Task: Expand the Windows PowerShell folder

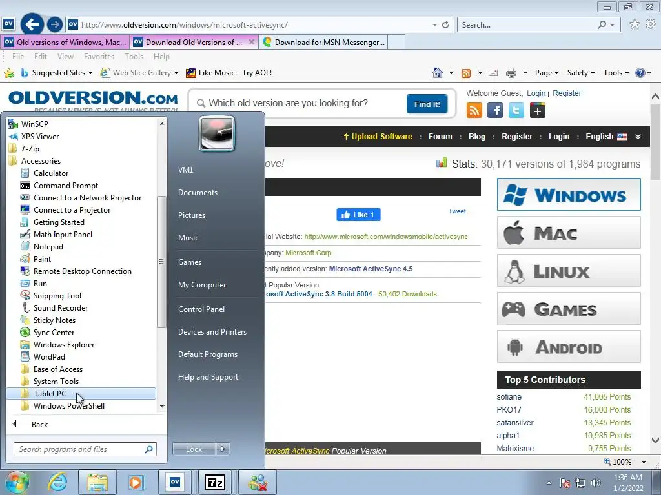Action: point(68,406)
